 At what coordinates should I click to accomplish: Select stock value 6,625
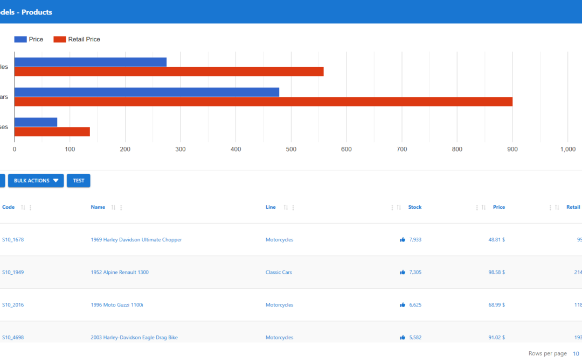[x=415, y=305]
